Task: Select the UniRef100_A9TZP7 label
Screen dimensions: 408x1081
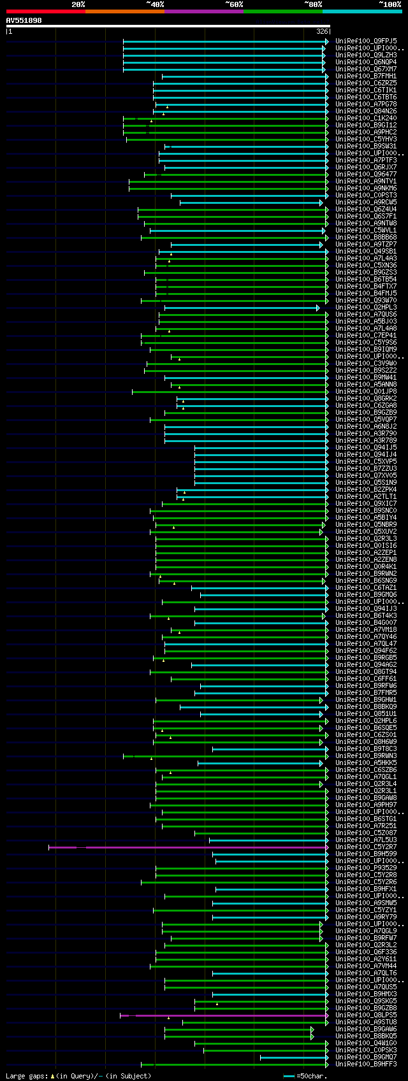Action: 366,245
